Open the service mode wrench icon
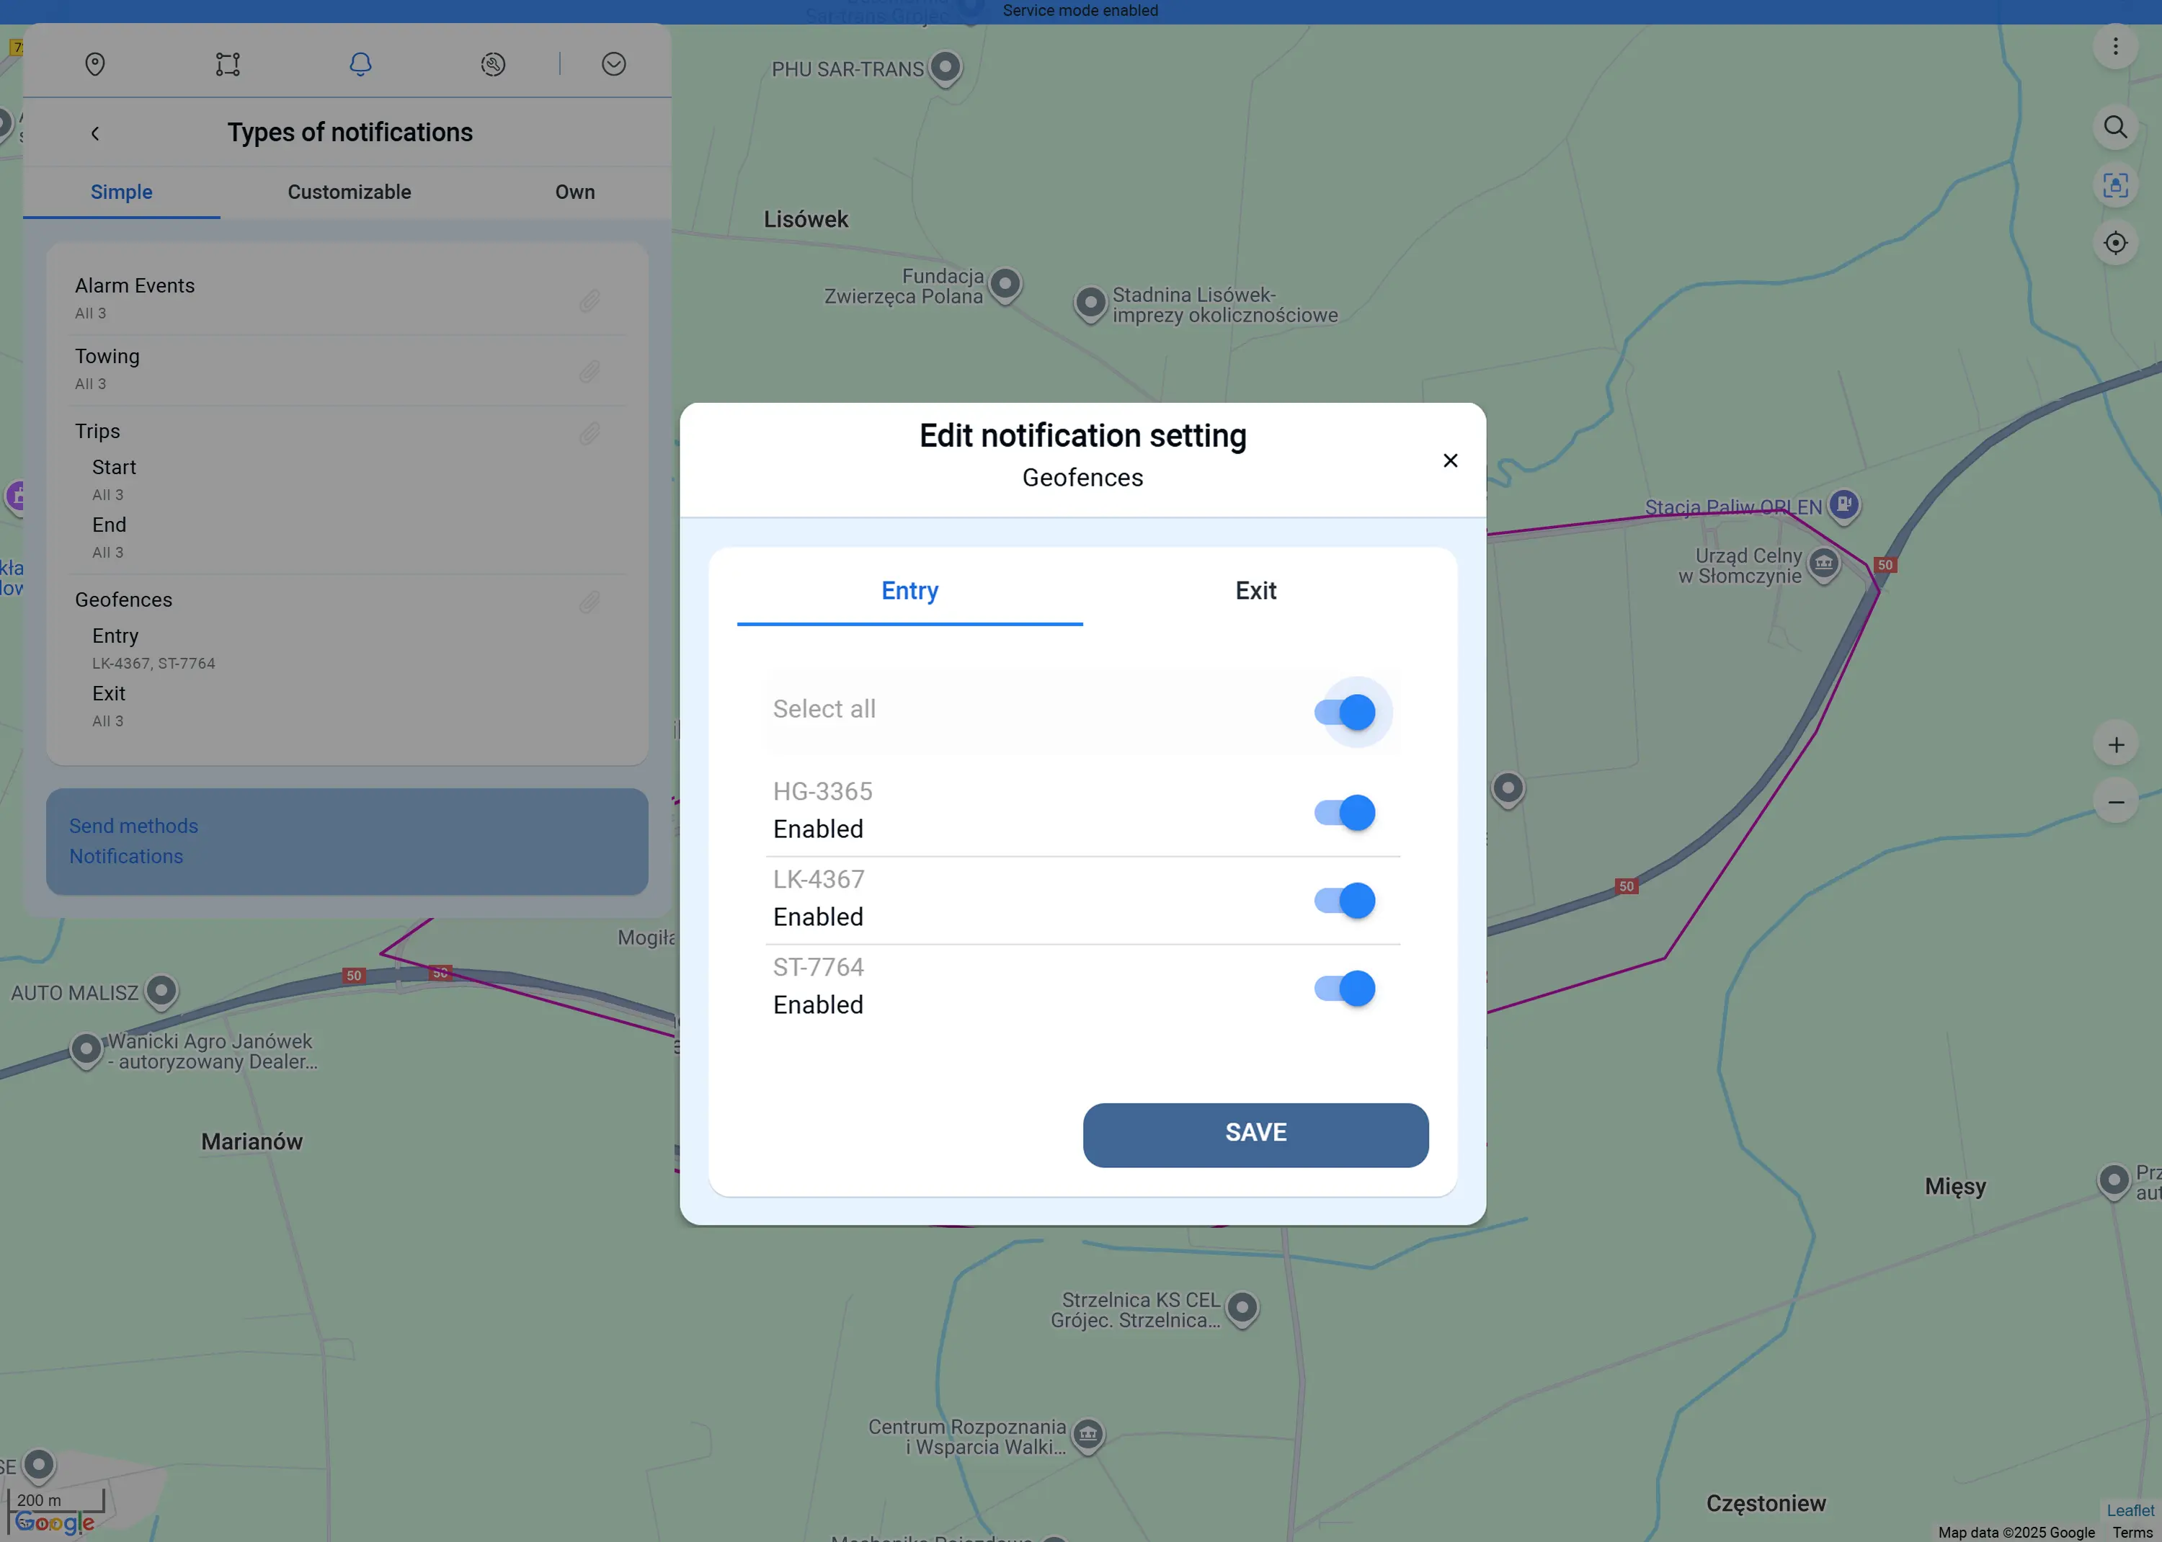Screen dimensions: 2162x1542 tap(493, 63)
